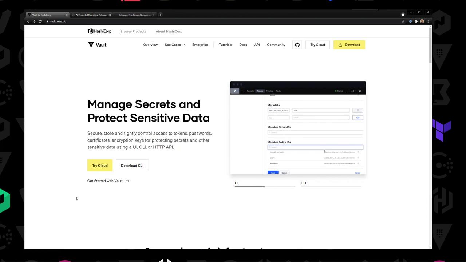This screenshot has width=466, height=262.
Task: Select the Vault by HashiCorp browser tab
Action: (48, 15)
